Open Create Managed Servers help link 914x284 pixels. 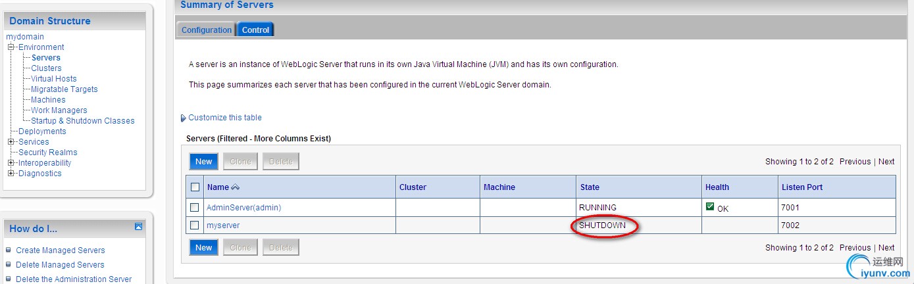tap(61, 250)
